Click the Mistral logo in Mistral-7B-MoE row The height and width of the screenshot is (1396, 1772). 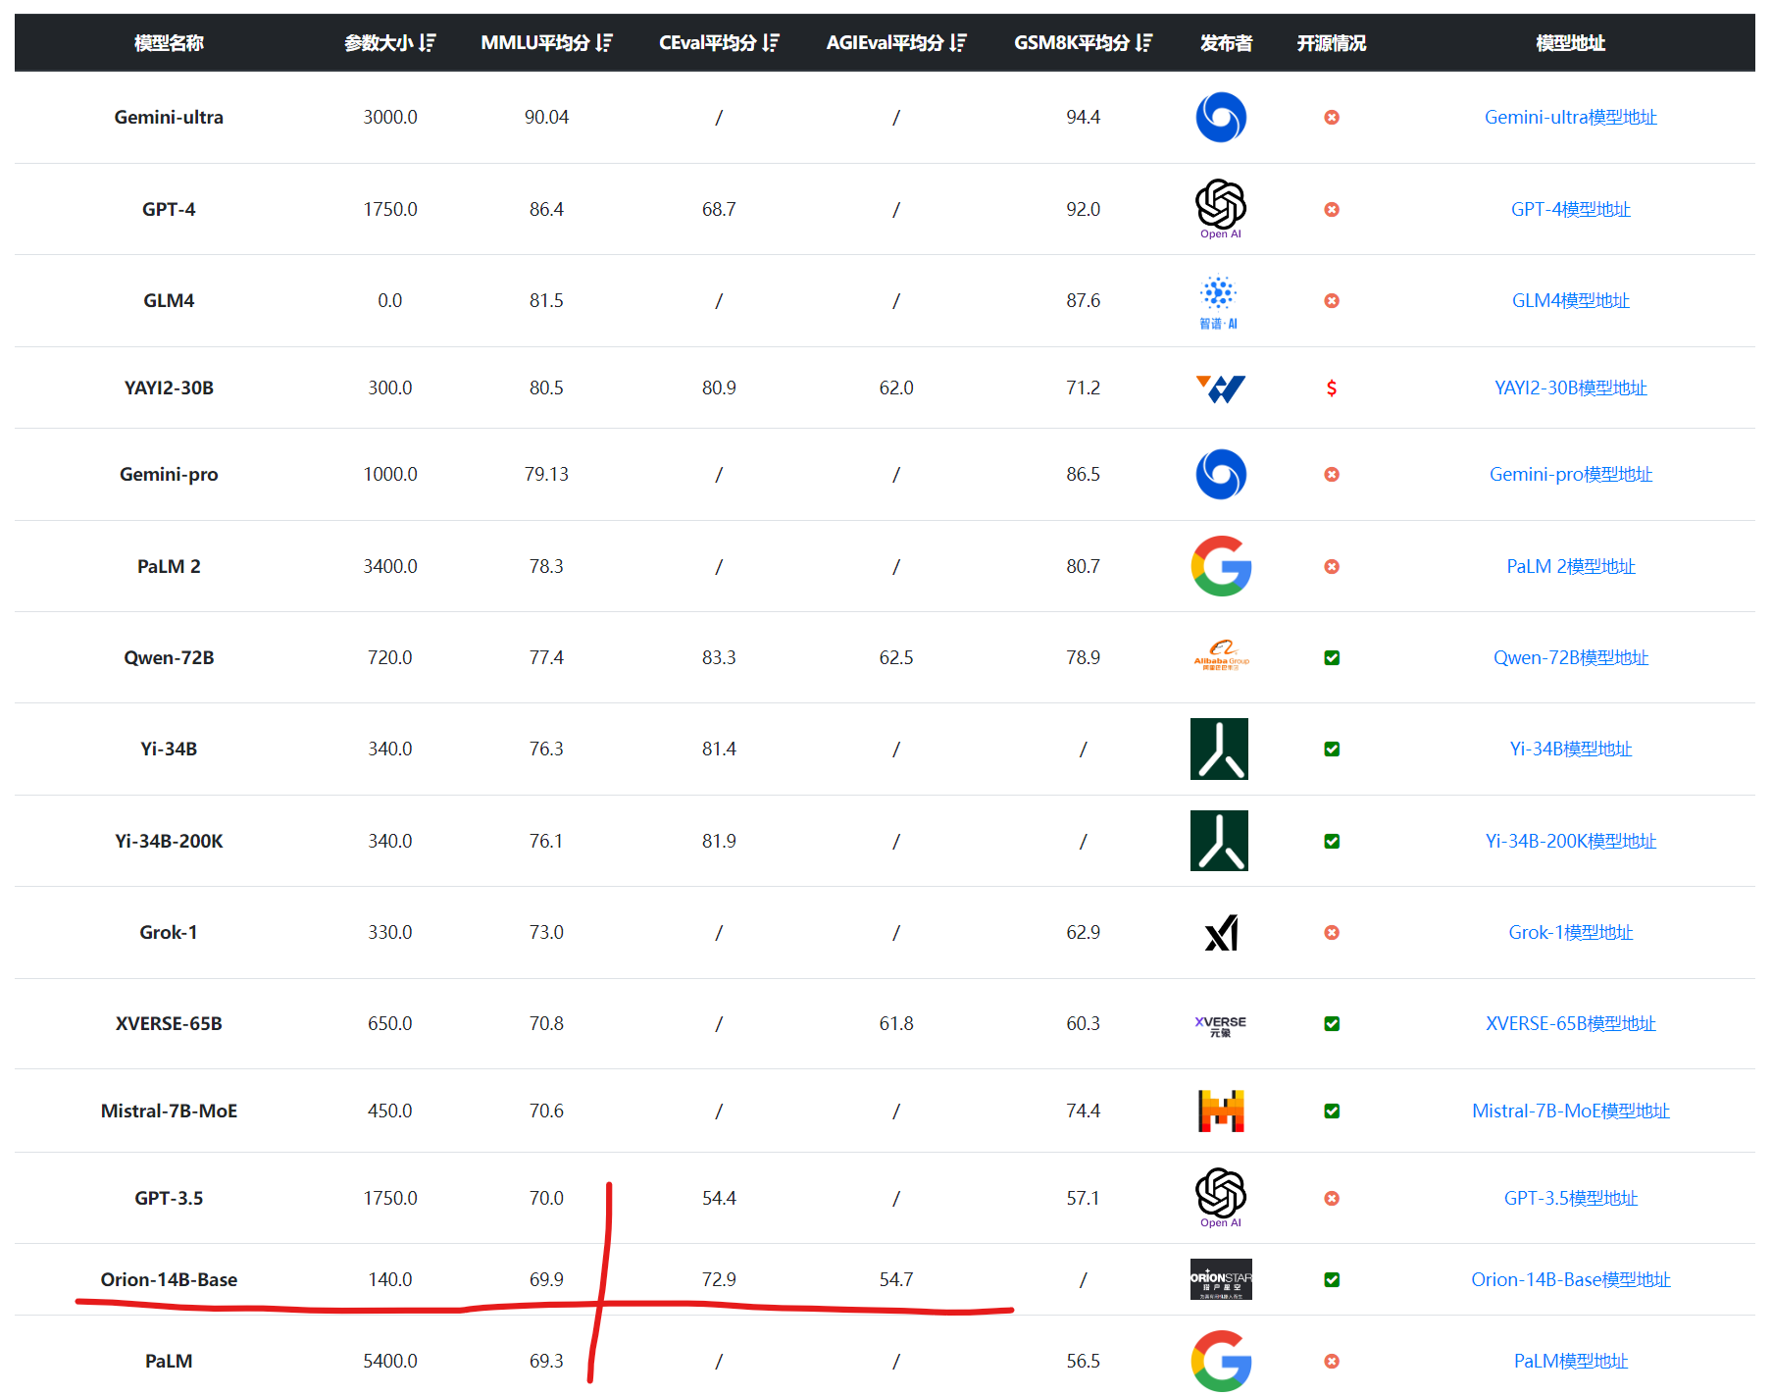coord(1221,1111)
